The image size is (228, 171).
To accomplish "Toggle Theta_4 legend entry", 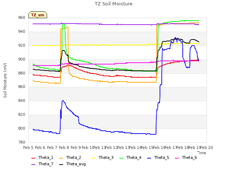I will pos(130,157).
